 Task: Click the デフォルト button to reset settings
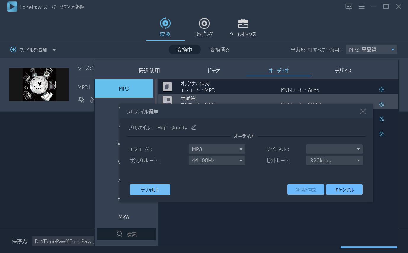pyautogui.click(x=150, y=189)
